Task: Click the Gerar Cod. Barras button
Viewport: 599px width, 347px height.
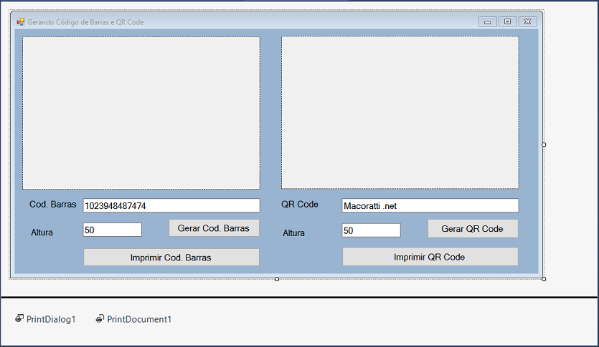Action: coord(214,228)
